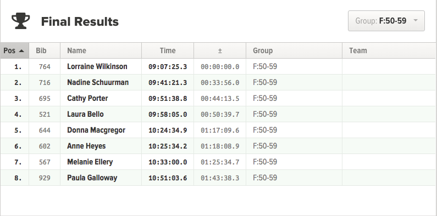Open Paula Galloway's result entry

pyautogui.click(x=218, y=178)
